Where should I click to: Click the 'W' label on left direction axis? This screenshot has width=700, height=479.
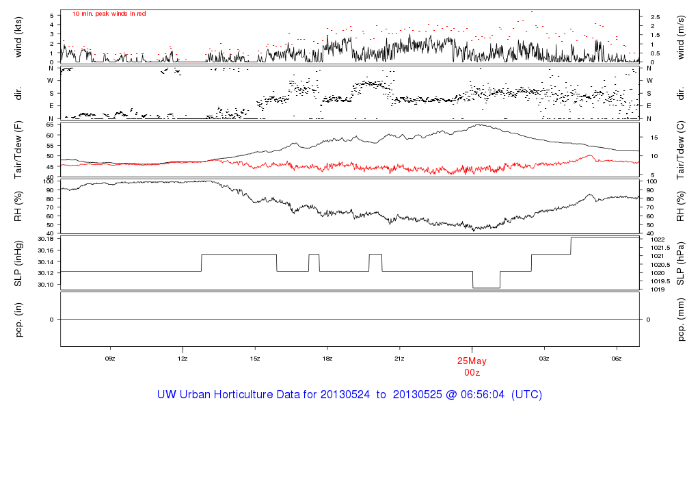(x=51, y=81)
